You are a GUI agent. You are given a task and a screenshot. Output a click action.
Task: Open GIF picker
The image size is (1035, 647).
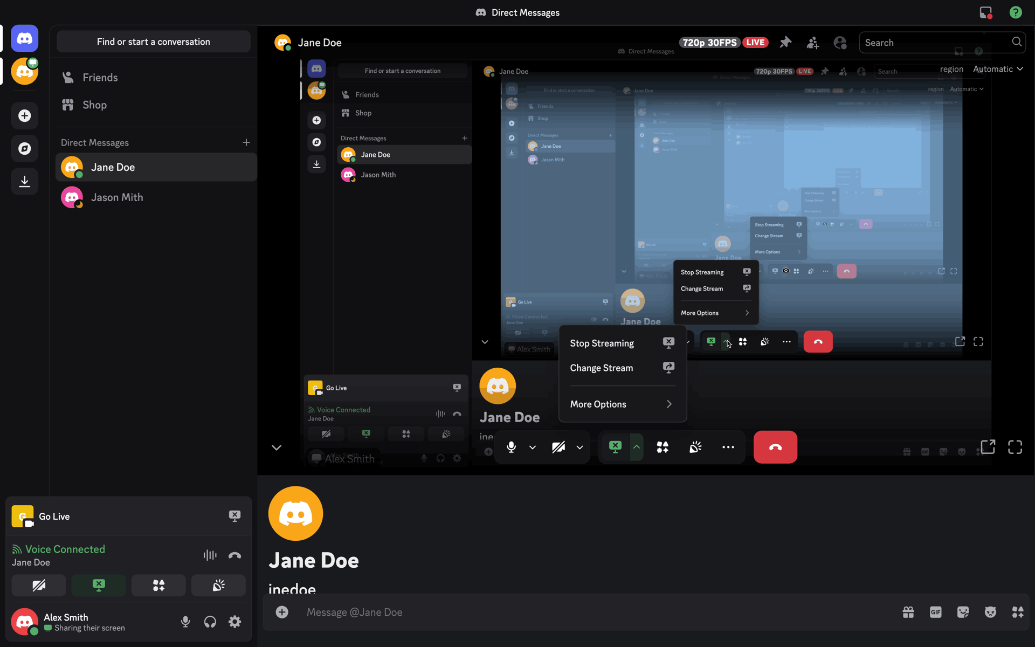pyautogui.click(x=936, y=612)
